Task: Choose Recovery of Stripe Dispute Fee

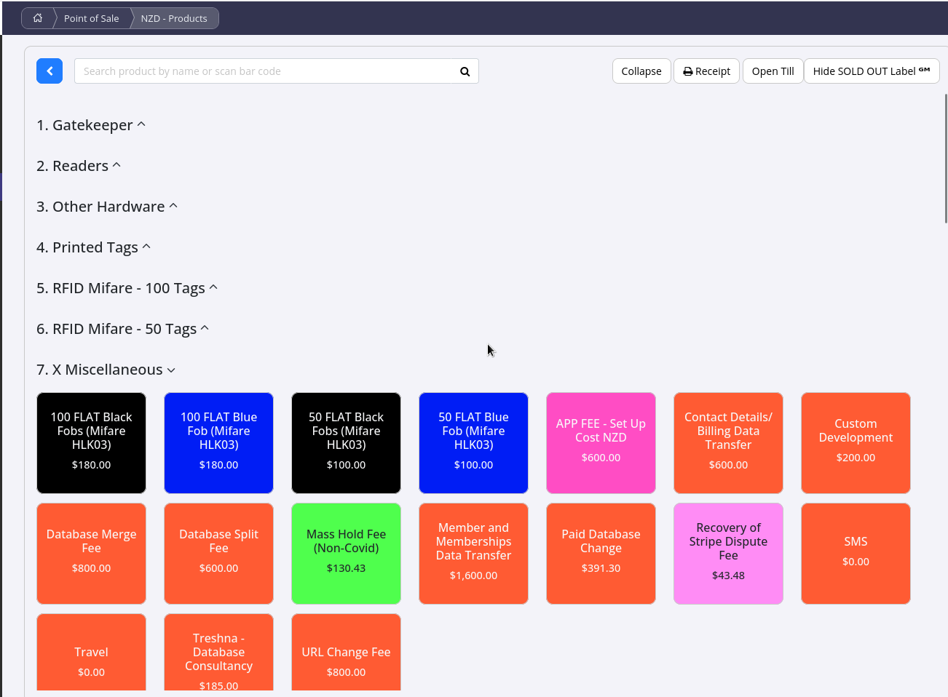Action: click(728, 553)
